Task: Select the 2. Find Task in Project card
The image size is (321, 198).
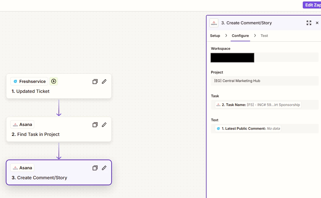Action: point(59,129)
